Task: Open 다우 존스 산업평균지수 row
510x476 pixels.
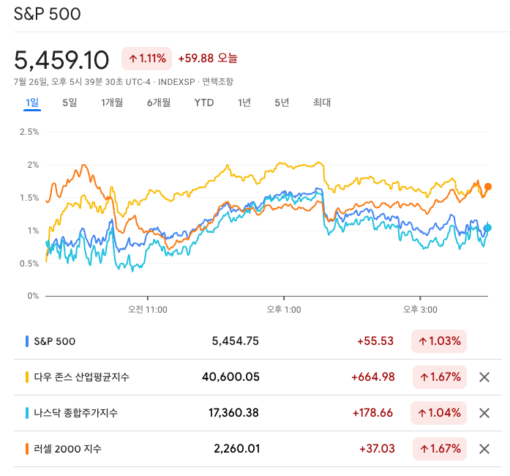Action: [258, 377]
